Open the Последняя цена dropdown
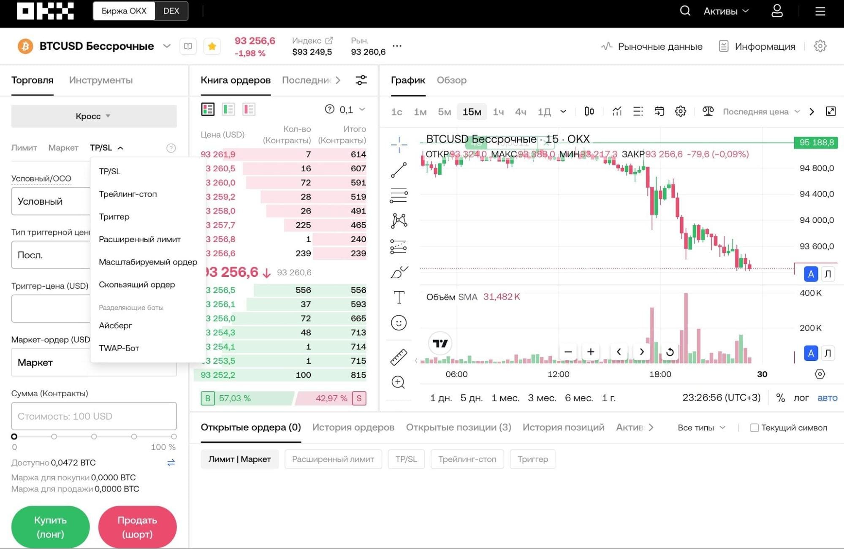The width and height of the screenshot is (844, 549). 761,111
